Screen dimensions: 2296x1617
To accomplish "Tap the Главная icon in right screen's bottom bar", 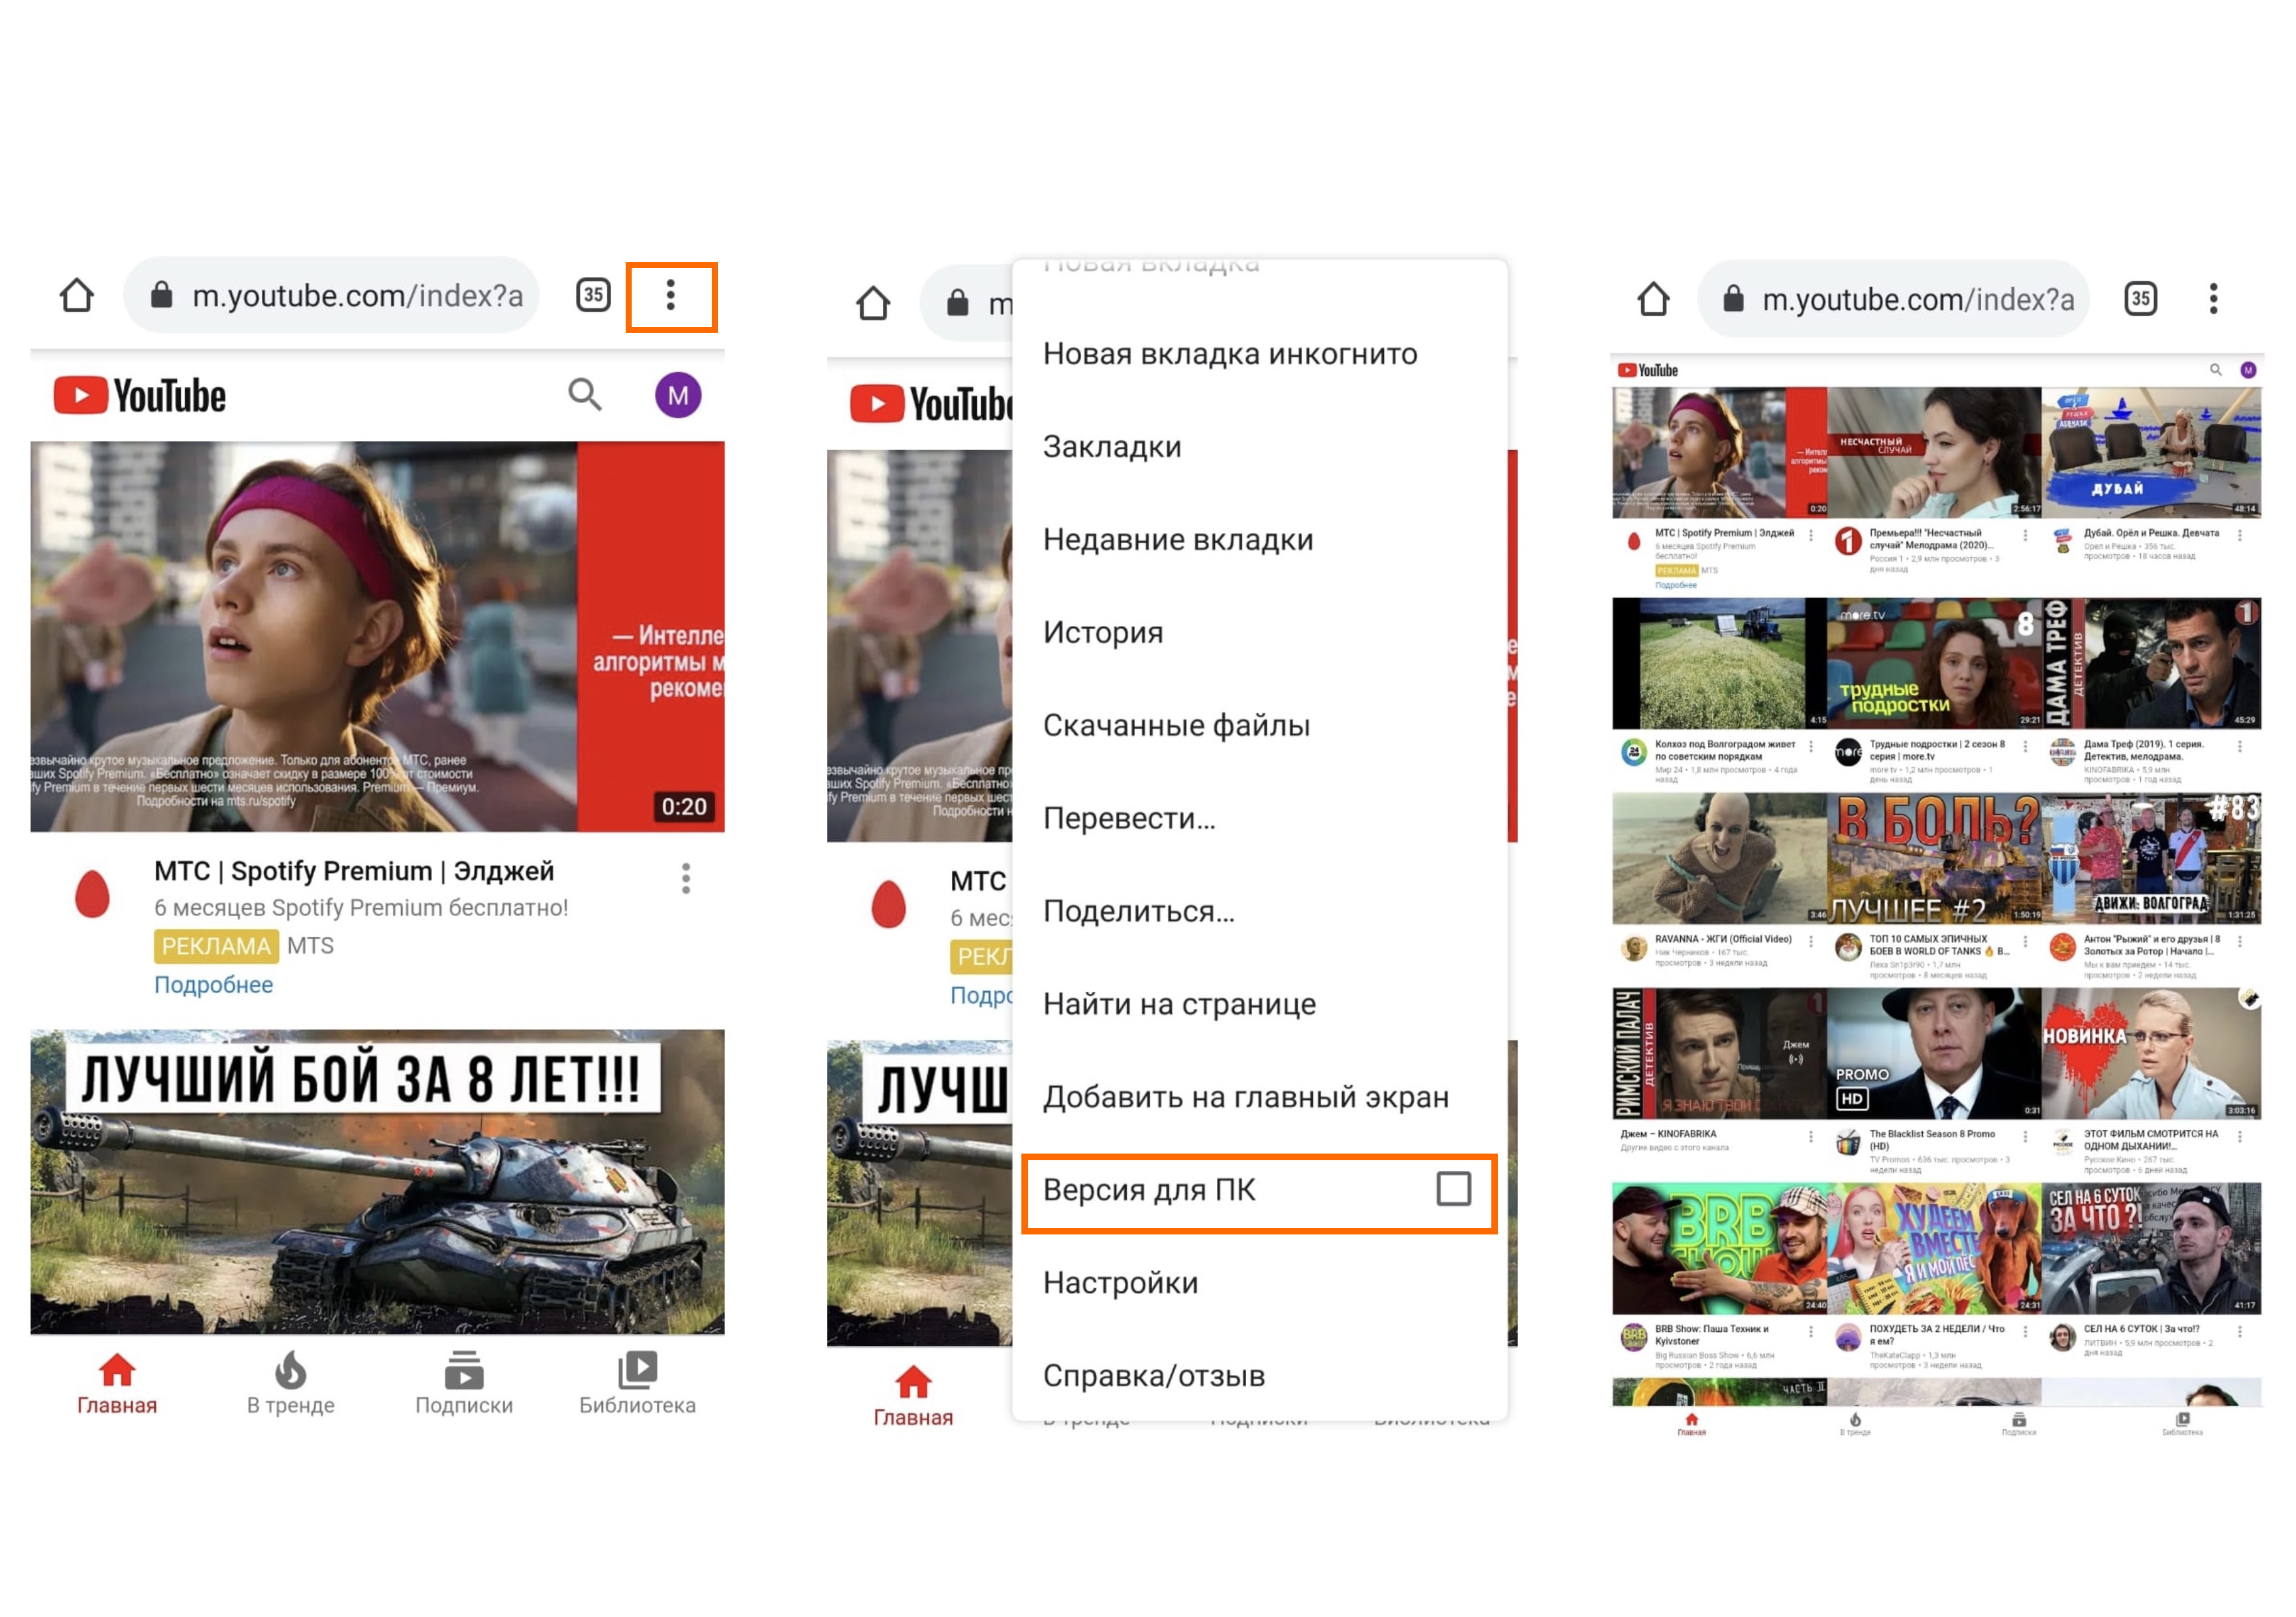I will pos(1691,1419).
